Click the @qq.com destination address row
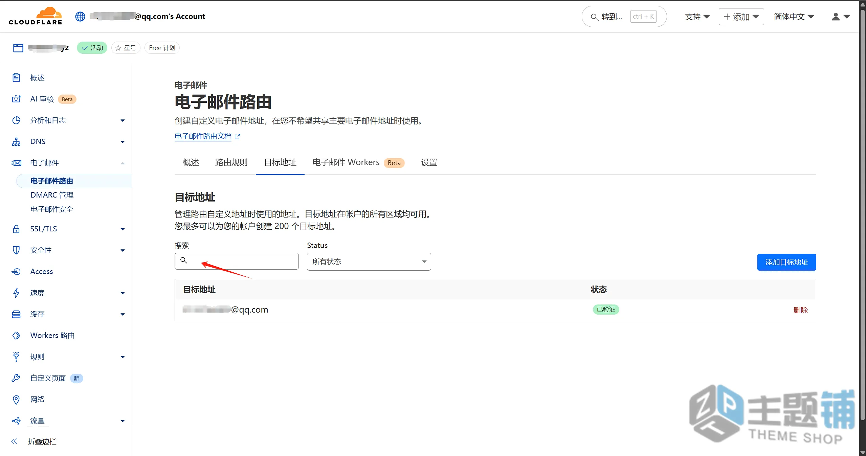This screenshot has height=456, width=866. tap(495, 310)
